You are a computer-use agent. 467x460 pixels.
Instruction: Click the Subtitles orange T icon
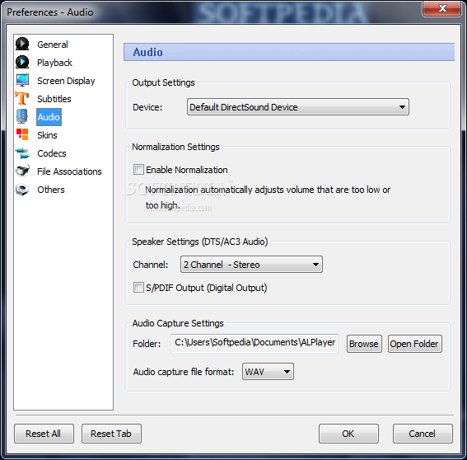click(22, 98)
